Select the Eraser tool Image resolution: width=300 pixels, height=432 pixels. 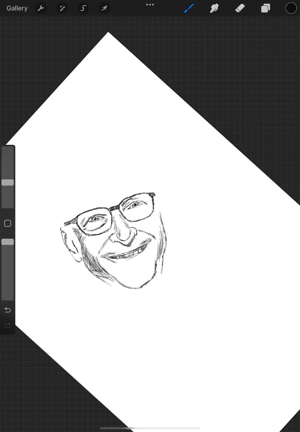click(240, 8)
